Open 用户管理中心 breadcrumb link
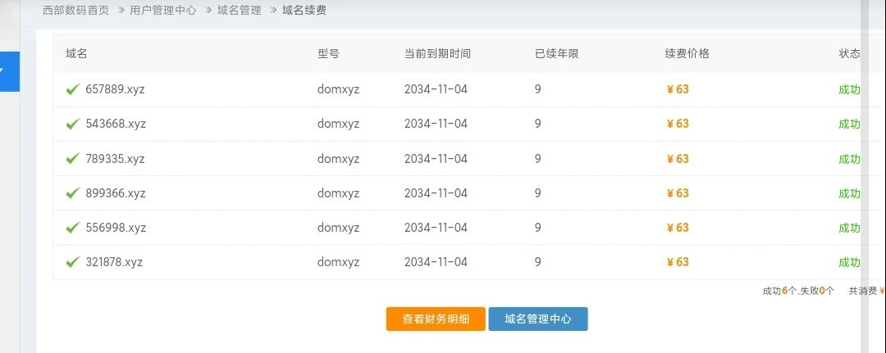Viewport: 886px width, 353px height. pos(162,11)
